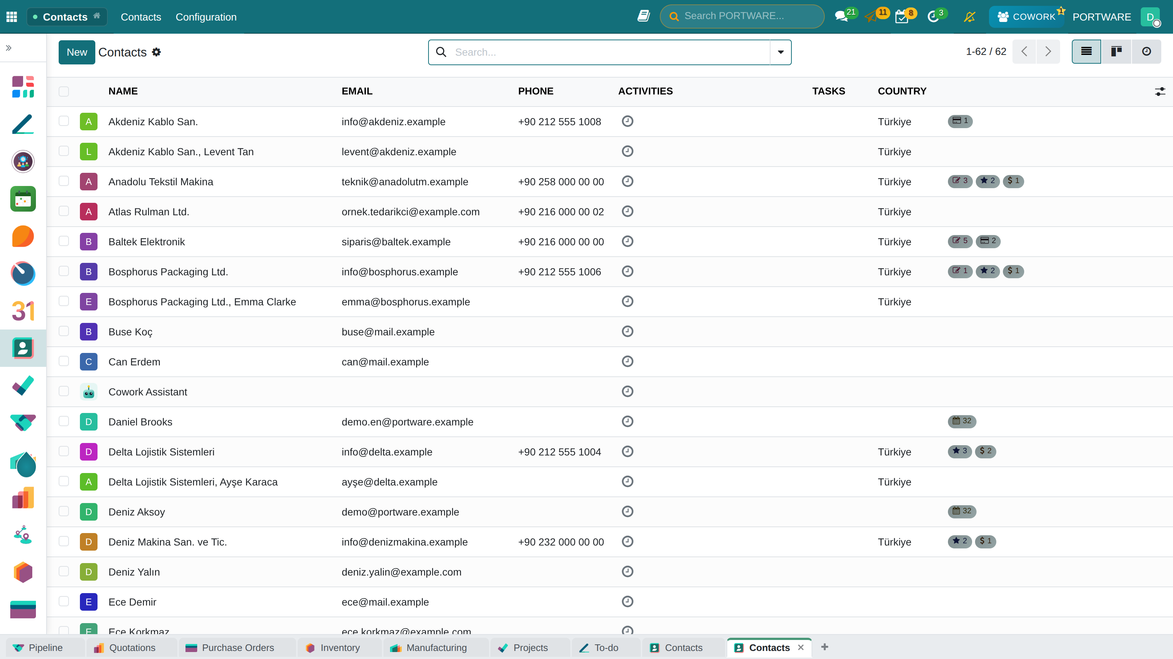Select the Can Erdem row checkbox
This screenshot has height=659, width=1173.
[x=64, y=361]
